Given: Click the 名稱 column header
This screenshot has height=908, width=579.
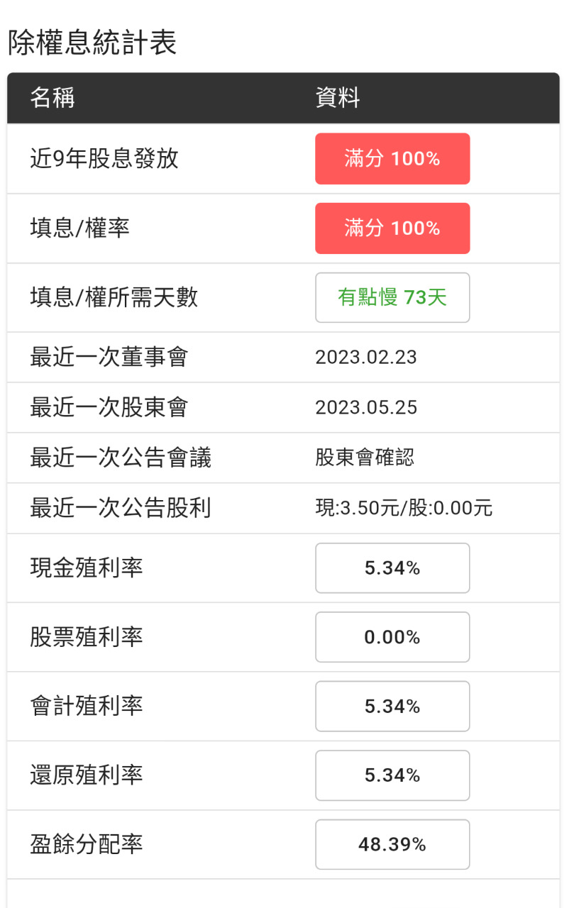Looking at the screenshot, I should pyautogui.click(x=53, y=98).
